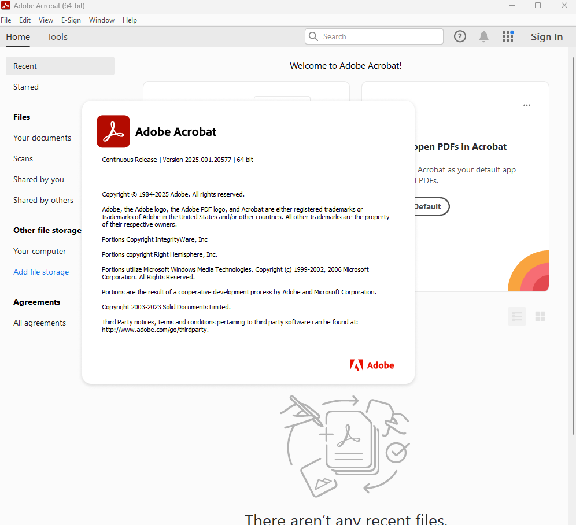Click the 'Adobe Acrobat' title in About dialog
The width and height of the screenshot is (576, 525).
tap(176, 131)
